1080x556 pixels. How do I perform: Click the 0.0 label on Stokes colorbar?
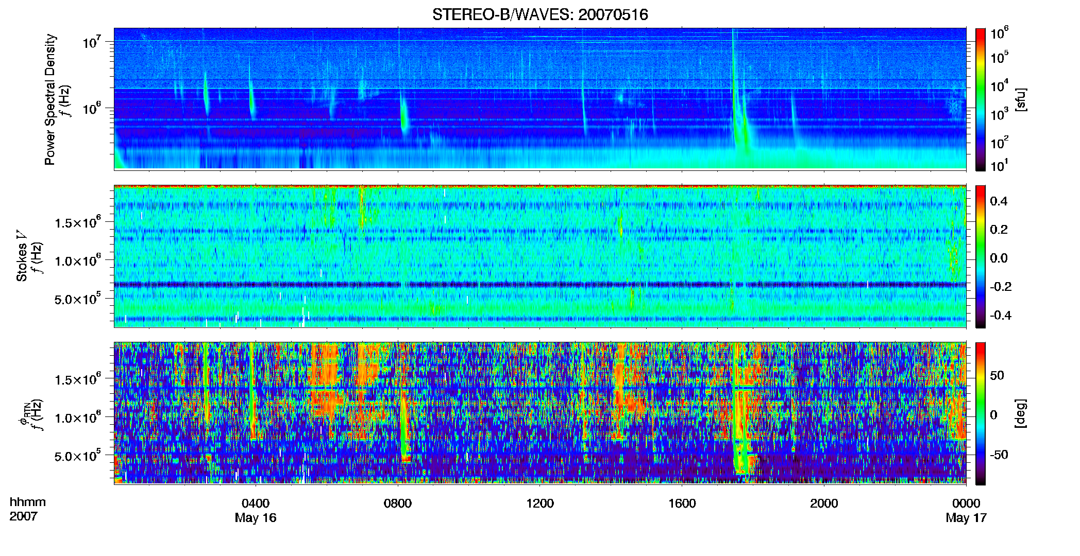pyautogui.click(x=999, y=258)
